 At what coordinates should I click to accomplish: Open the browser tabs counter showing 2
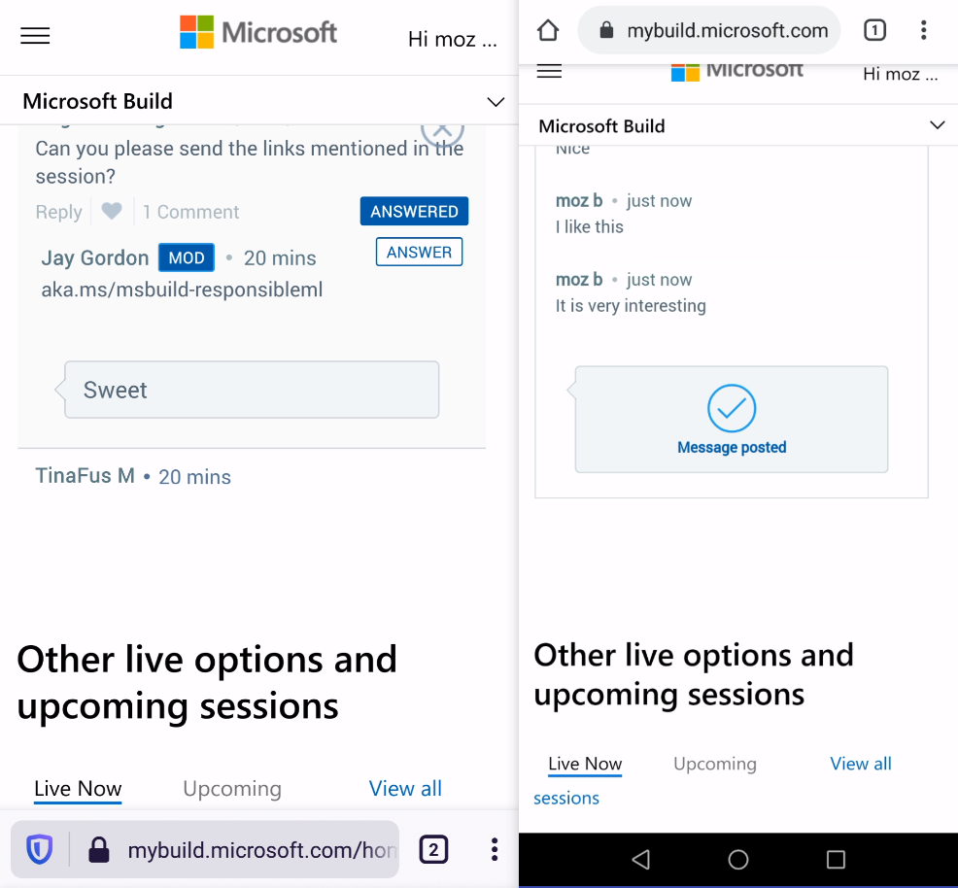433,848
